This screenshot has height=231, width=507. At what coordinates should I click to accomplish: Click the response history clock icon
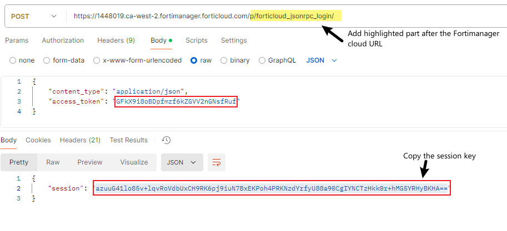(x=165, y=140)
